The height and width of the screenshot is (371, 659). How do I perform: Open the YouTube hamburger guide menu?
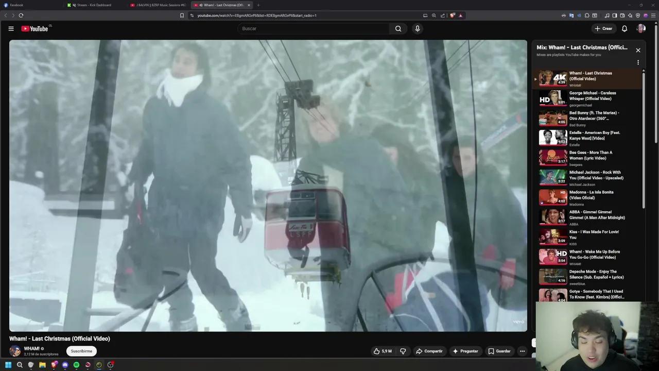click(11, 29)
